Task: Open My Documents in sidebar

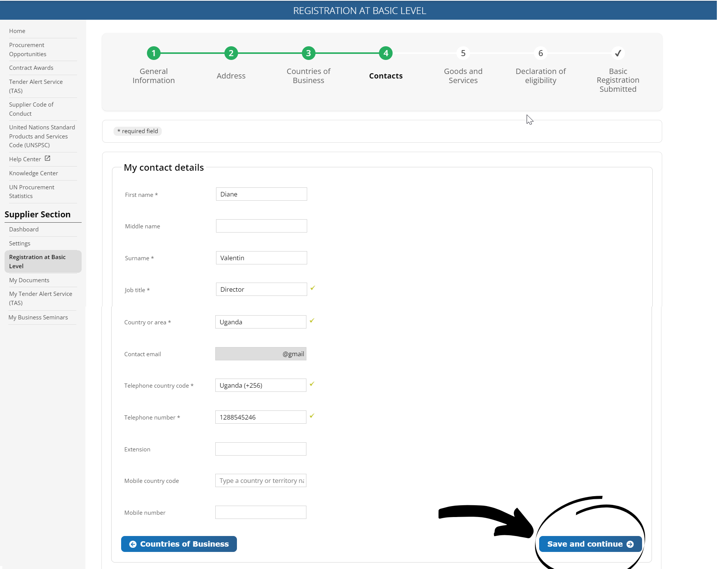Action: click(x=29, y=280)
